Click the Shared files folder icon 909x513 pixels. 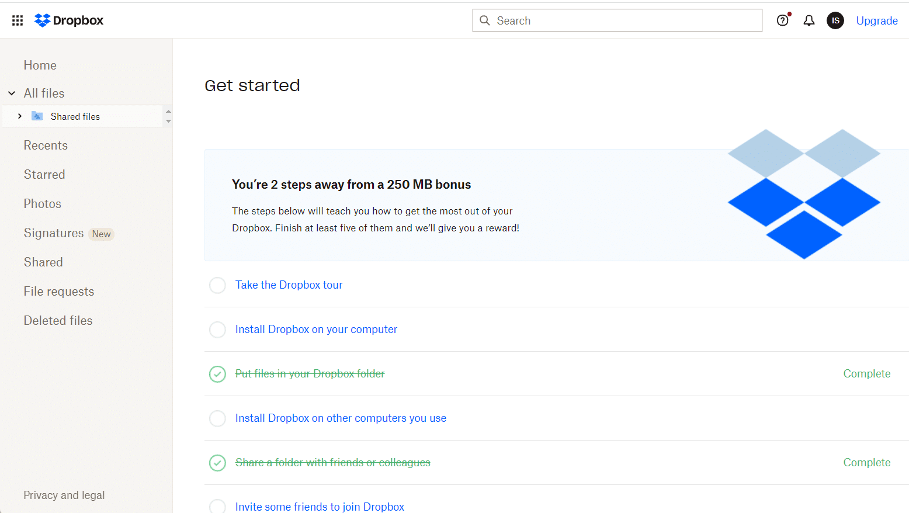coord(37,116)
